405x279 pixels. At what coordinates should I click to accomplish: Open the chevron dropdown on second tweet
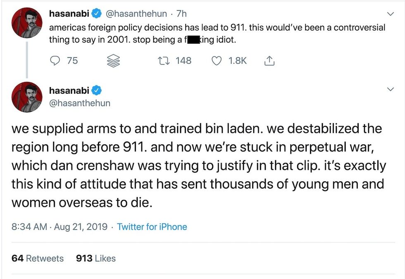[x=389, y=90]
